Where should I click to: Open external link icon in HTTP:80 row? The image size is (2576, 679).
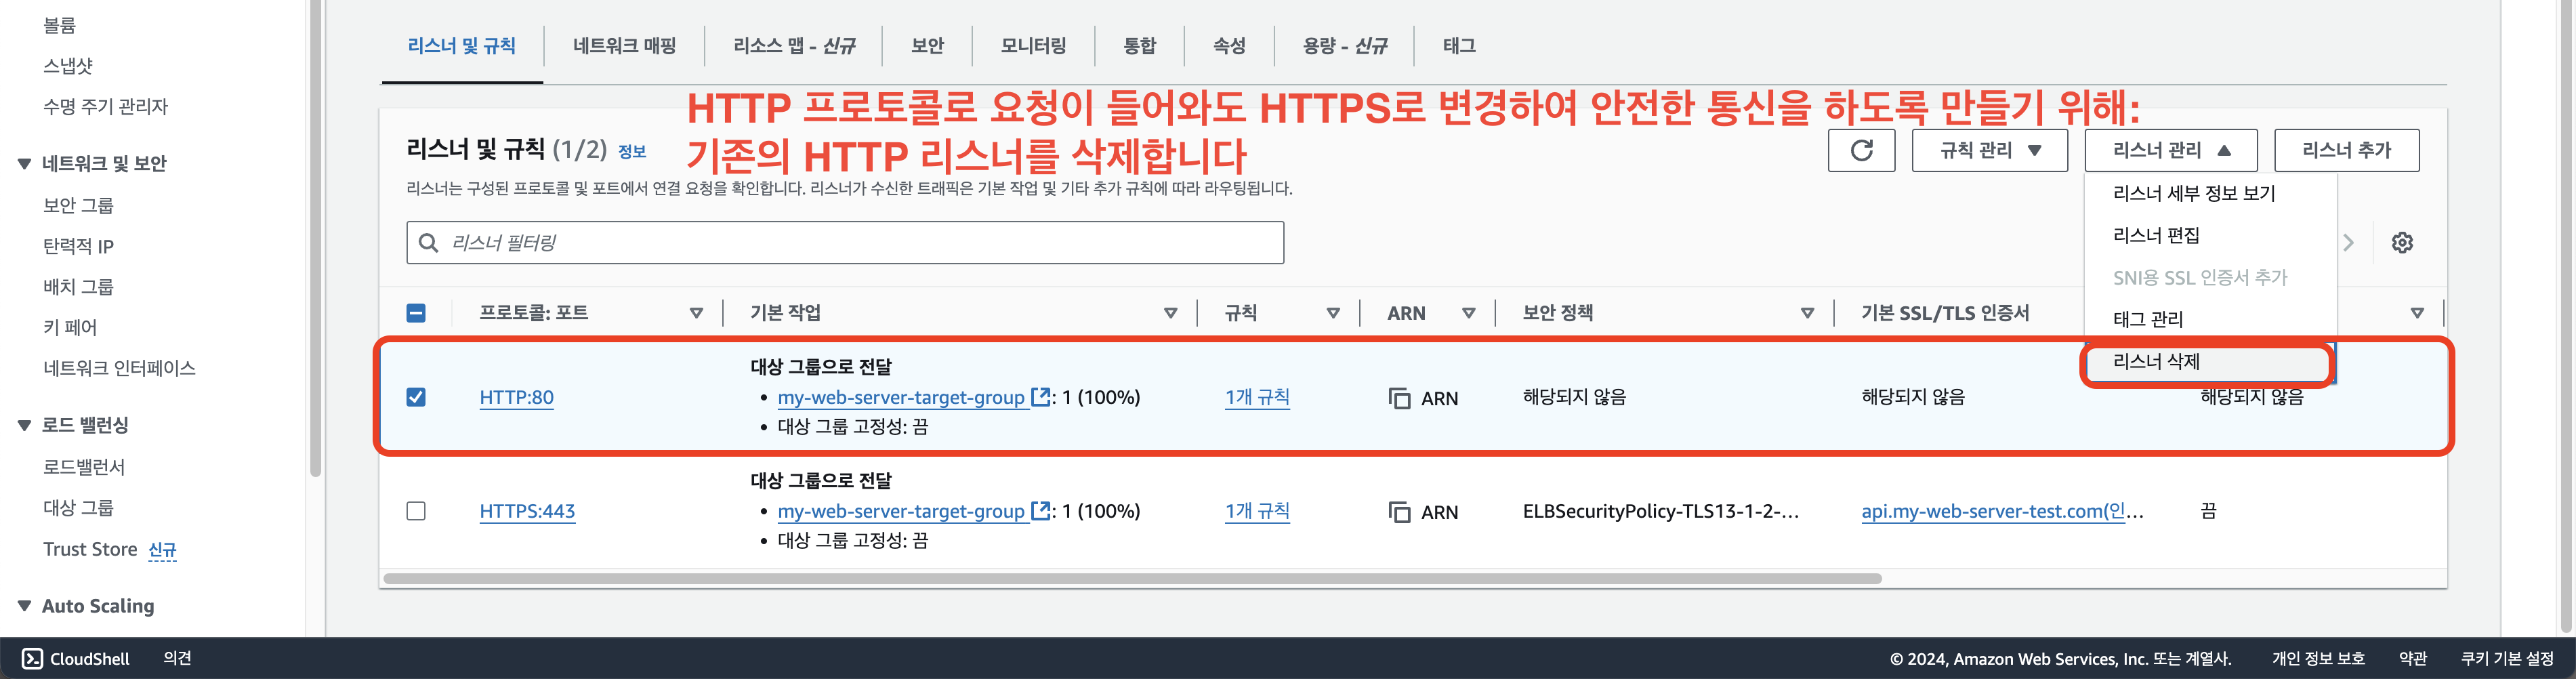(1040, 397)
